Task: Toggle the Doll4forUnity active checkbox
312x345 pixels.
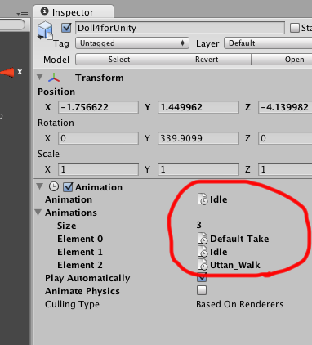Action: (66, 28)
